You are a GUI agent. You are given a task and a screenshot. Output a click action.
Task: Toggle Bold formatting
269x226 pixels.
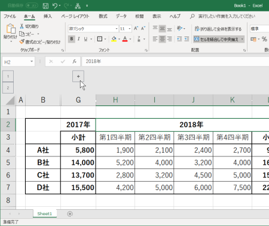(72, 39)
